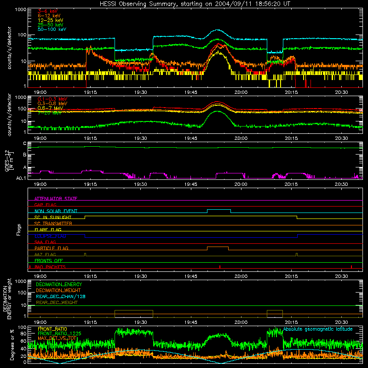This screenshot has height=368, width=368.
Task: Click the B class tick on GOES axis
Action: (x=25, y=155)
